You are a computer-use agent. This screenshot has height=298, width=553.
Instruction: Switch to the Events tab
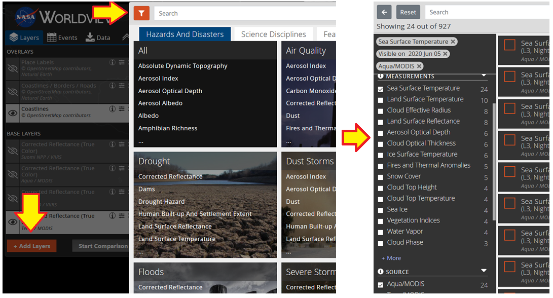62,38
